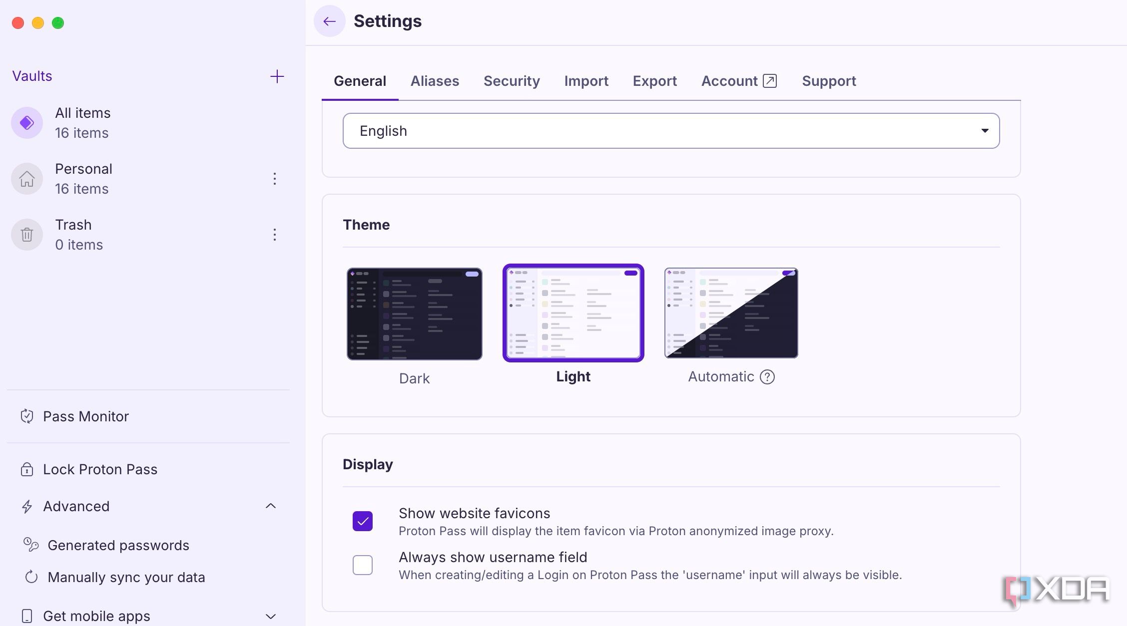Add a new vault with plus icon
The image size is (1127, 626).
click(x=277, y=76)
